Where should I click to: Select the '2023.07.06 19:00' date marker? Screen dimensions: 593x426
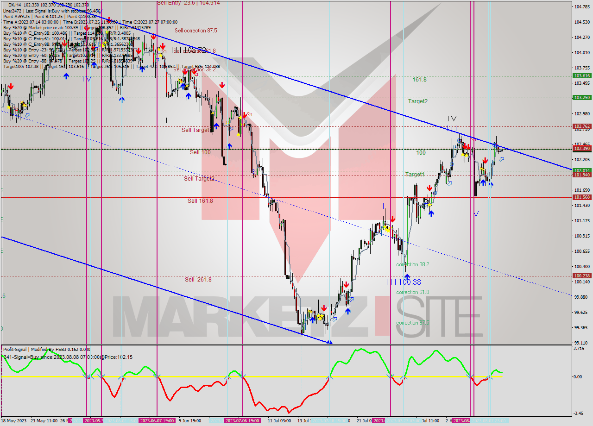(242, 420)
